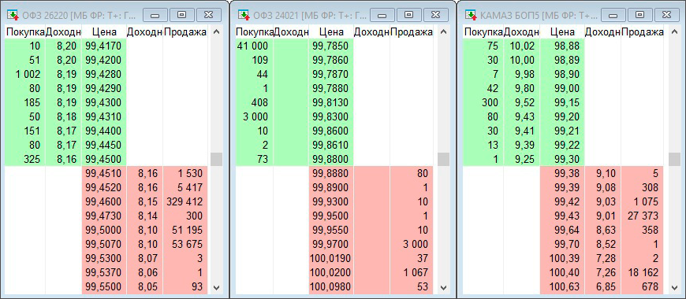Click the ОФЗ 24021 window icon
The height and width of the screenshot is (299, 686).
[x=243, y=15]
